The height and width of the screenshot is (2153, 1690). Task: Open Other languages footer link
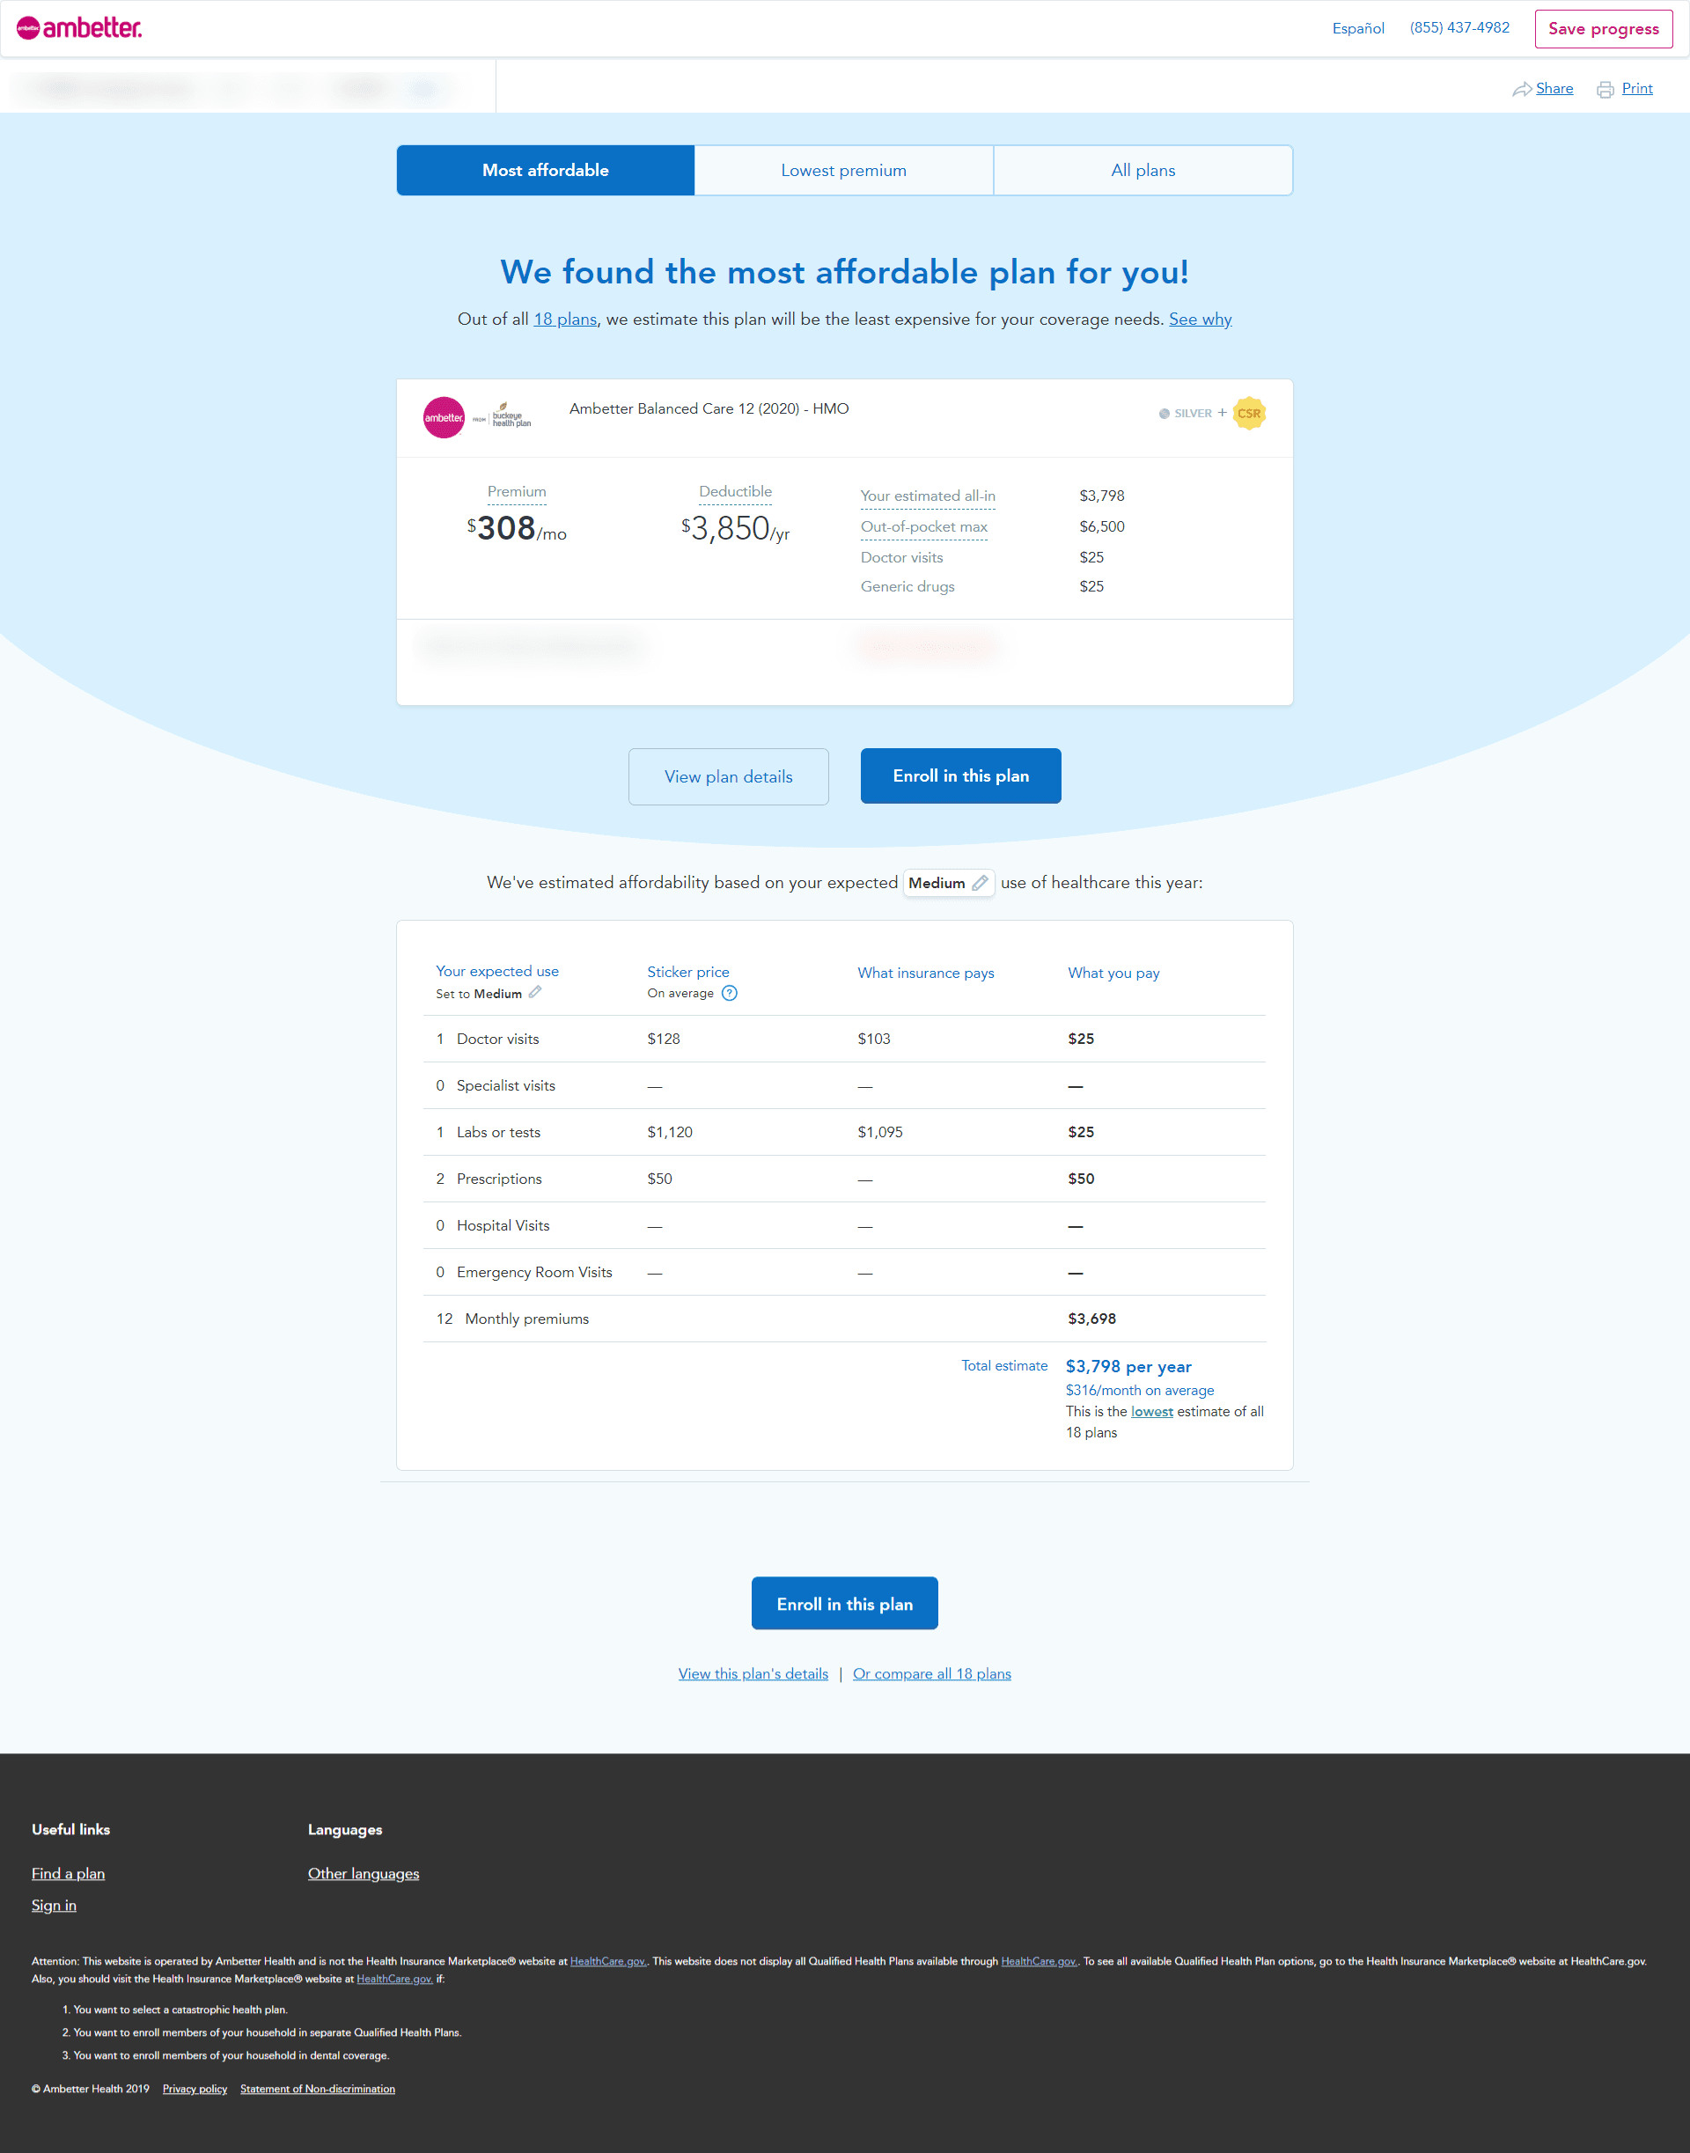click(364, 1874)
